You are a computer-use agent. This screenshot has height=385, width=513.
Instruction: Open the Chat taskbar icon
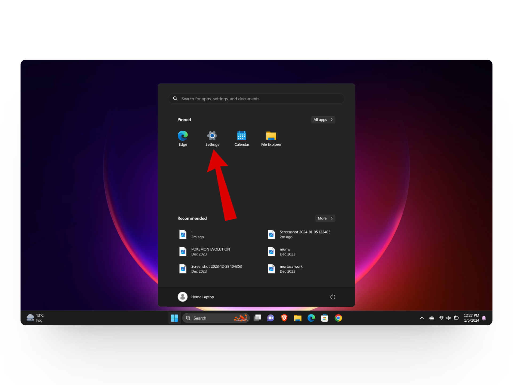tap(270, 318)
